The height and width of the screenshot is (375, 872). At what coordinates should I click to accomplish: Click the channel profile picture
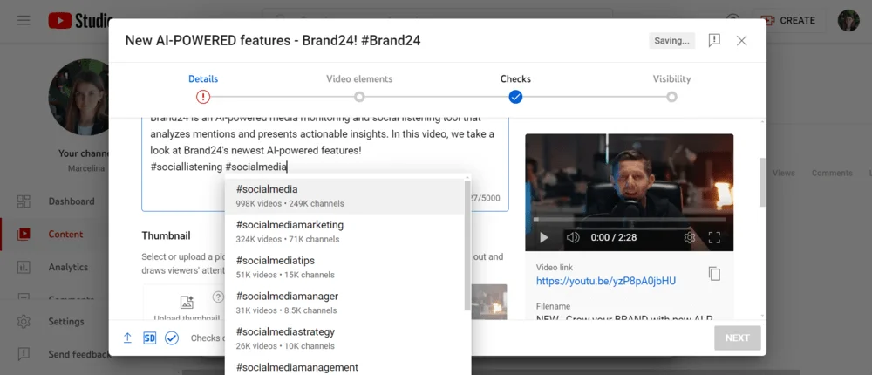pos(79,98)
